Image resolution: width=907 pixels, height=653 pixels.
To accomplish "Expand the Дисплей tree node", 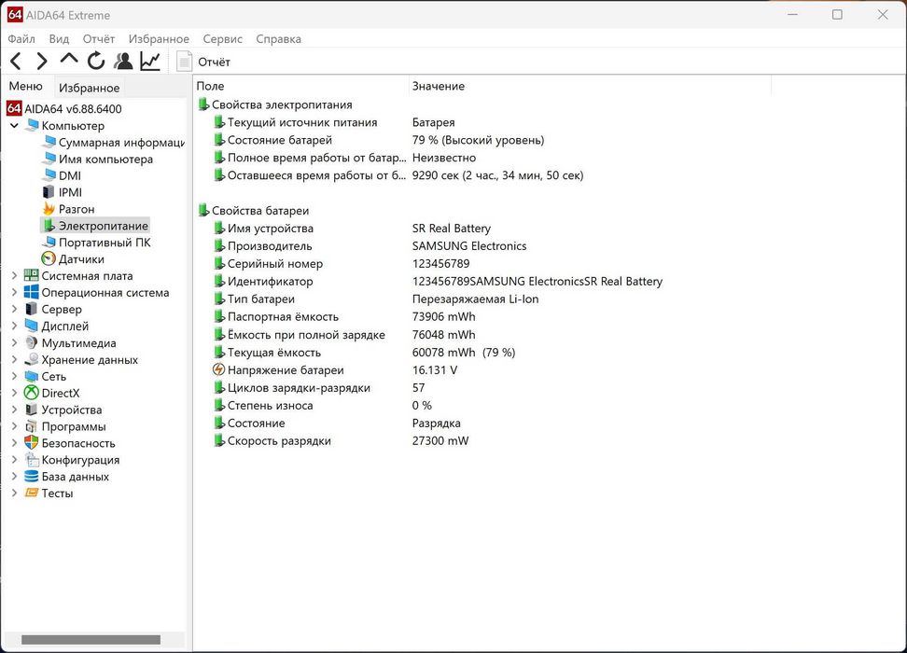I will pos(14,326).
